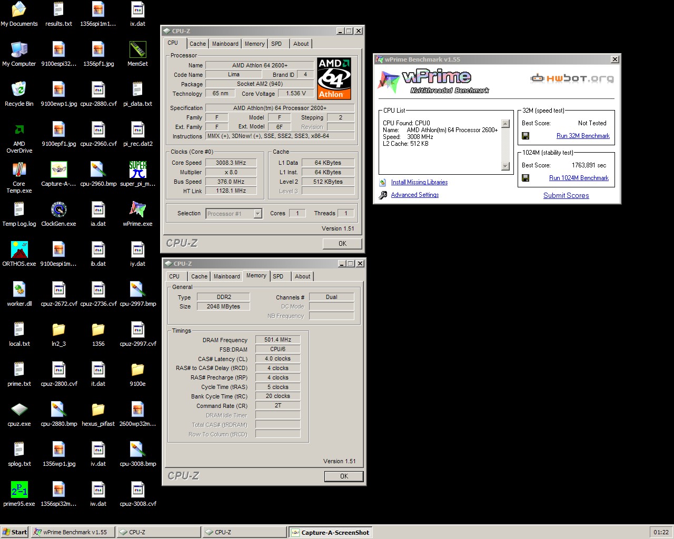Open the Advanced Settings link
The width and height of the screenshot is (674, 539).
pyautogui.click(x=415, y=195)
